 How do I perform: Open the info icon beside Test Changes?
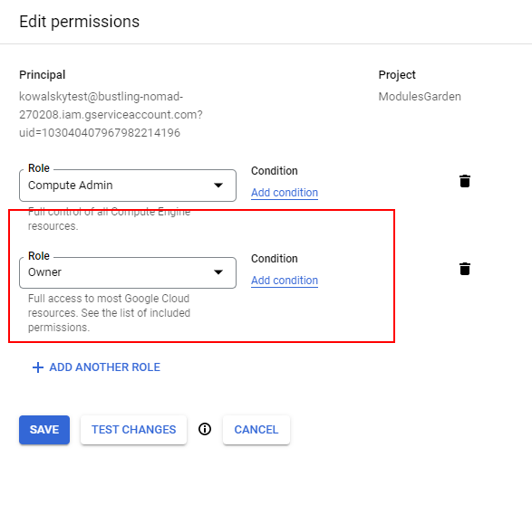click(205, 429)
